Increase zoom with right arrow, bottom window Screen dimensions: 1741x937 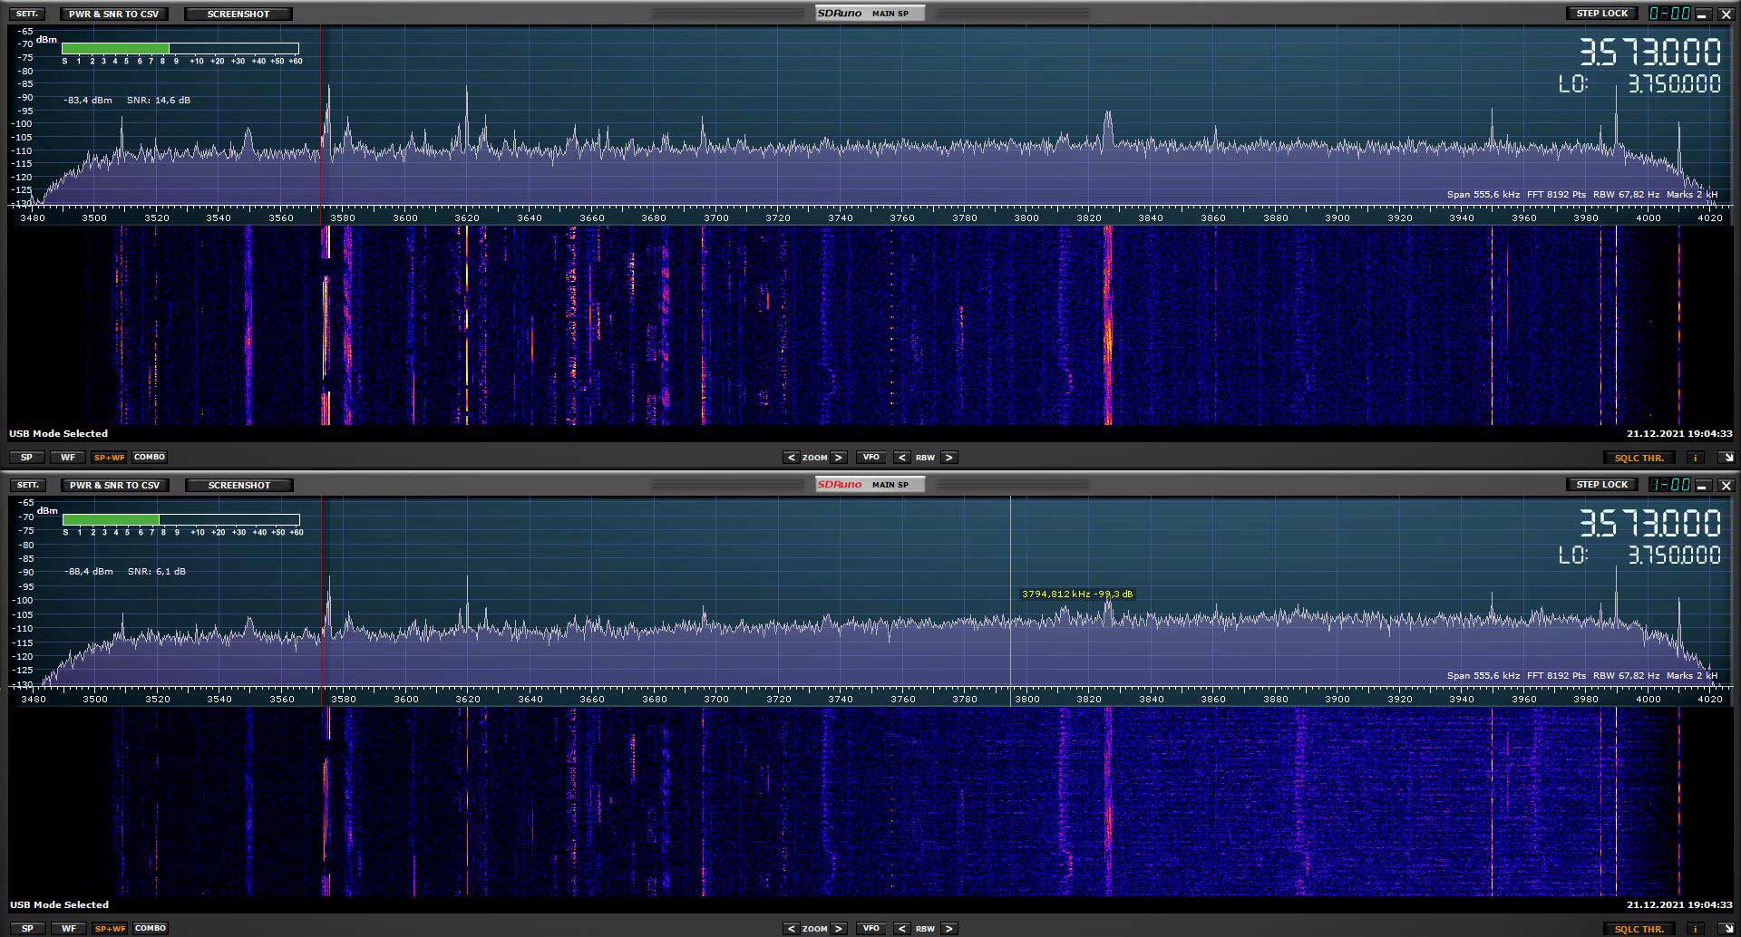[839, 929]
